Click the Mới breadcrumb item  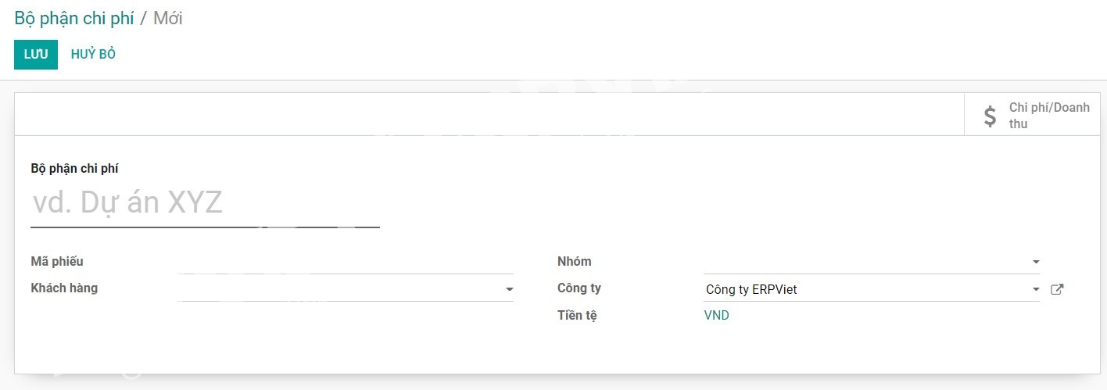point(168,18)
